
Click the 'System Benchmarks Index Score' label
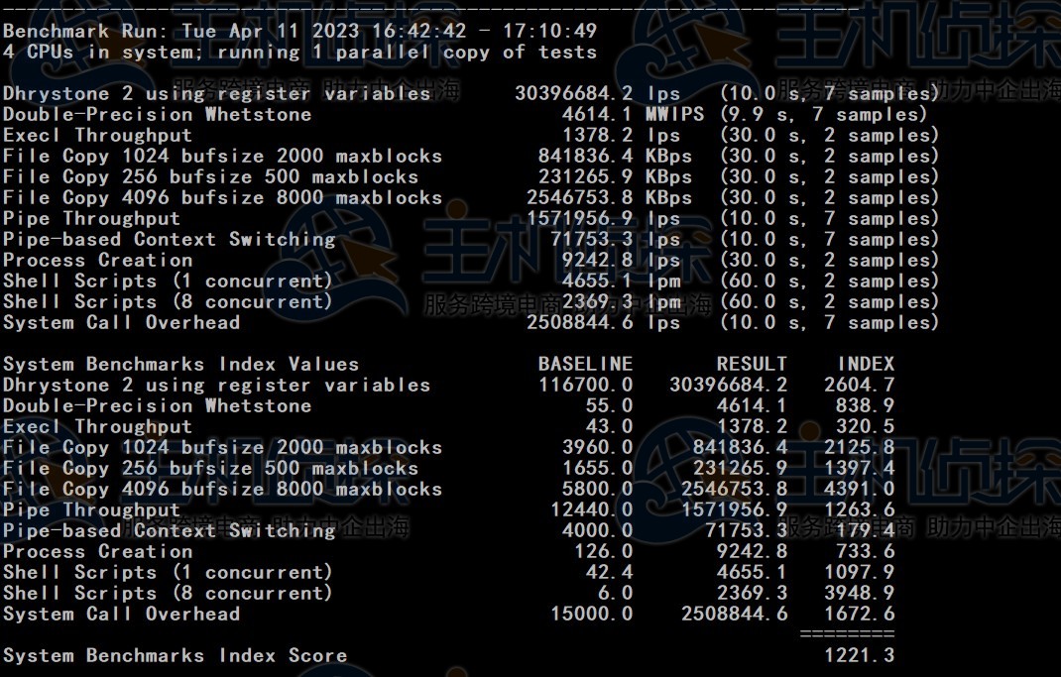(x=175, y=656)
